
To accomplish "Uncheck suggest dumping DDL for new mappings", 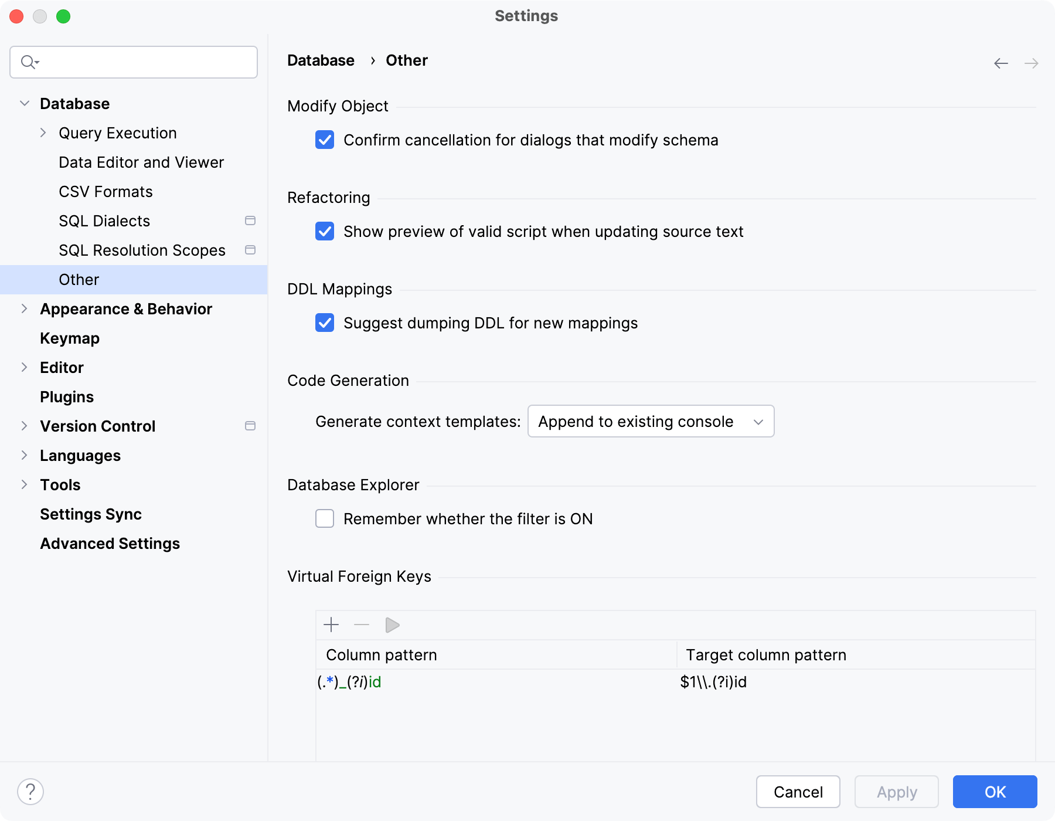I will 325,323.
